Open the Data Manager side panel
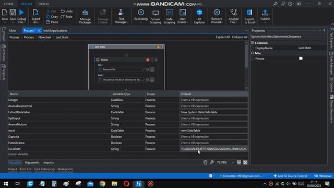 pyautogui.click(x=331, y=63)
